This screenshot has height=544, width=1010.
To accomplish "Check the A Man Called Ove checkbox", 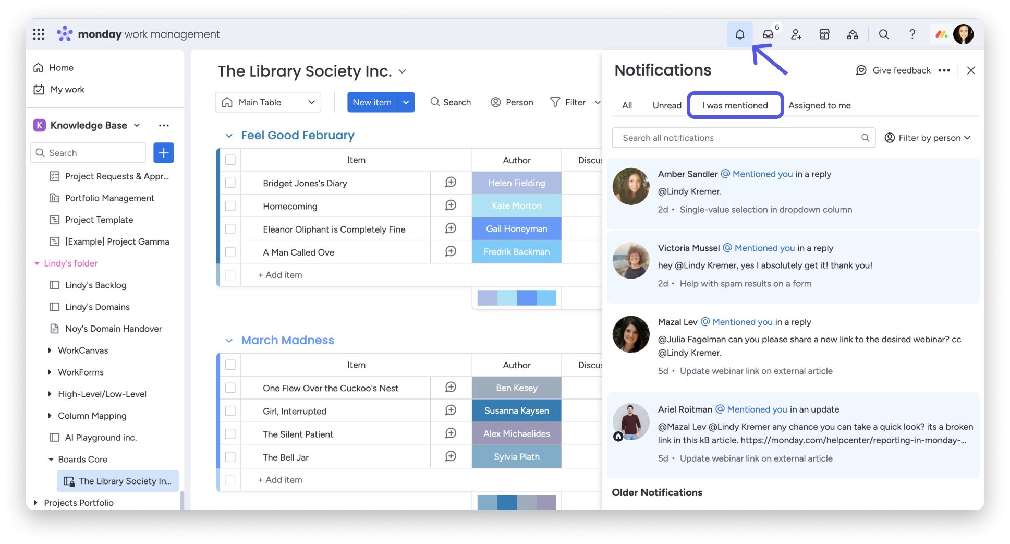I will point(230,252).
